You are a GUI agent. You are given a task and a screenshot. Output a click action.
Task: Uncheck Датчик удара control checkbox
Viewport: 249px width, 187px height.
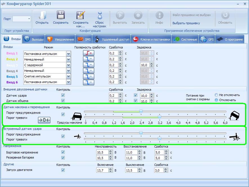(x=63, y=95)
